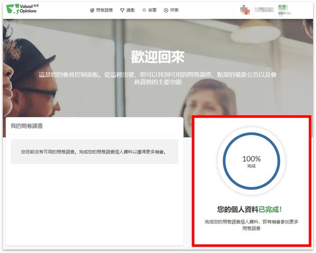The width and height of the screenshot is (316, 253).
Task: Click the target icon beside 問卷調查
Action: (x=92, y=10)
